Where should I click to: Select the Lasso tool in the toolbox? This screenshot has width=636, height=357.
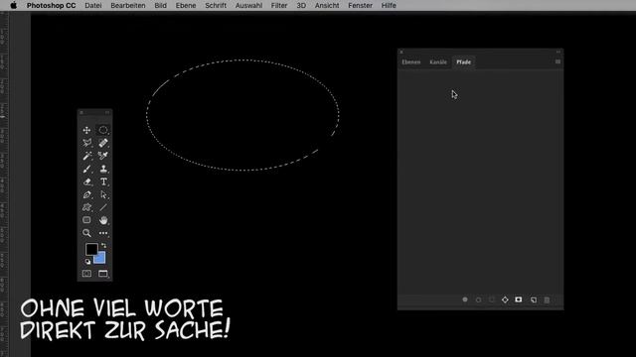[x=86, y=143]
